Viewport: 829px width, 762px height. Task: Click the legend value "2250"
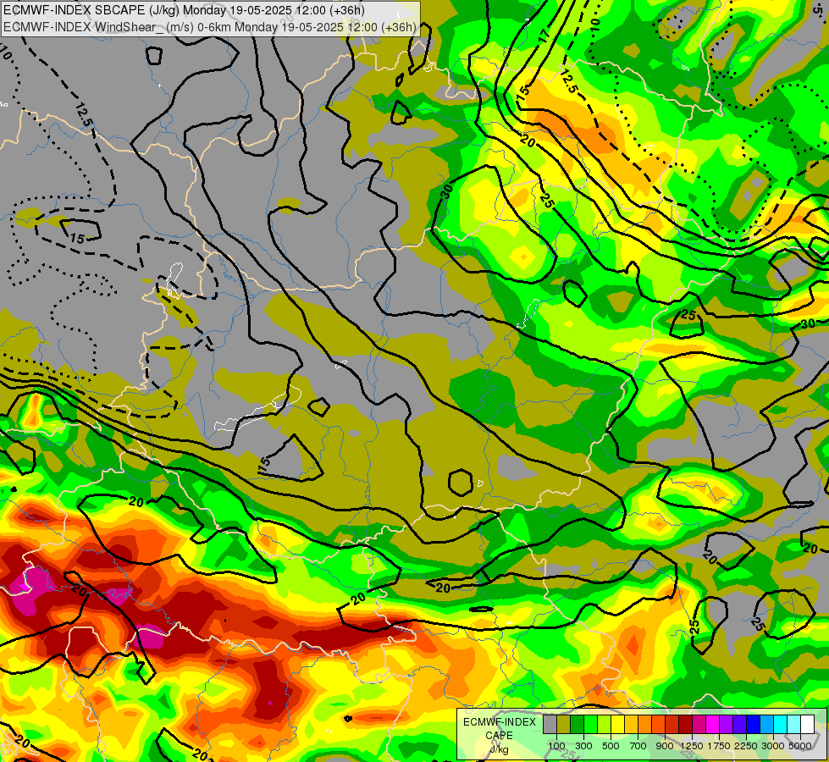point(745,746)
